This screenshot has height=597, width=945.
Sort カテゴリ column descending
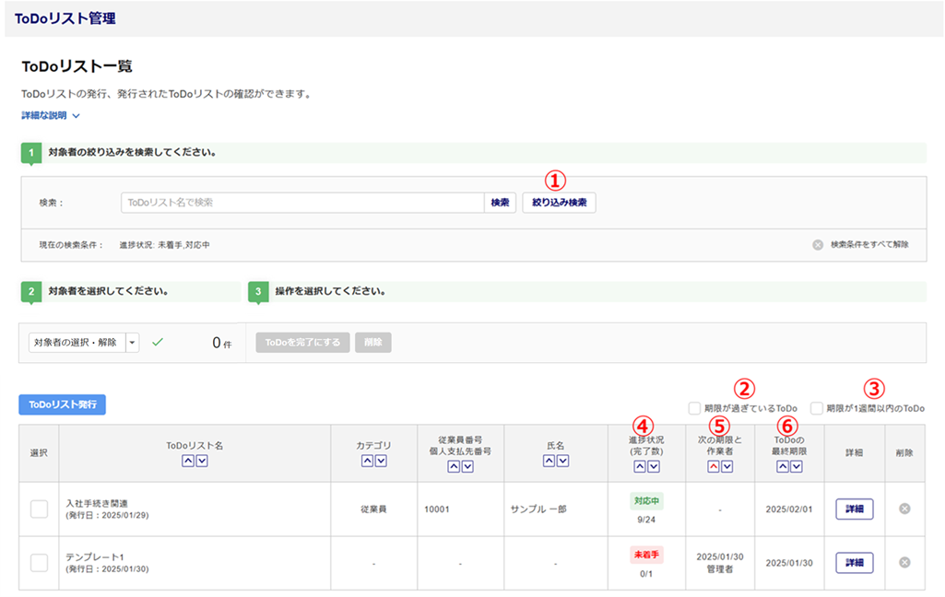381,461
